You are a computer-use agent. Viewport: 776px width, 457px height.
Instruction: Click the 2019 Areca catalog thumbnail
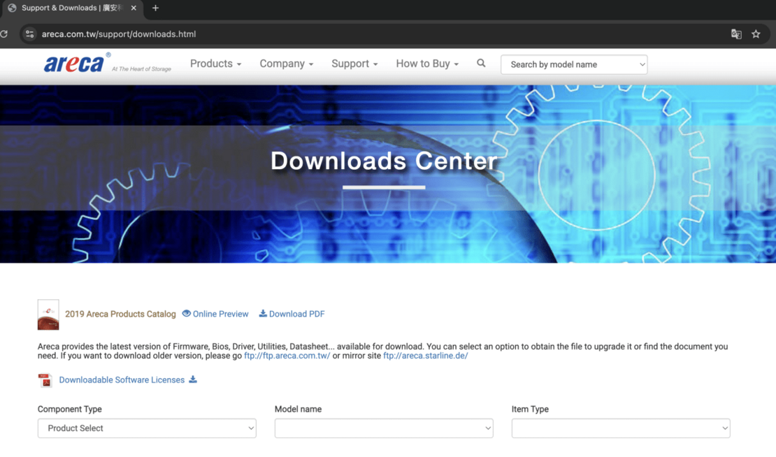48,314
